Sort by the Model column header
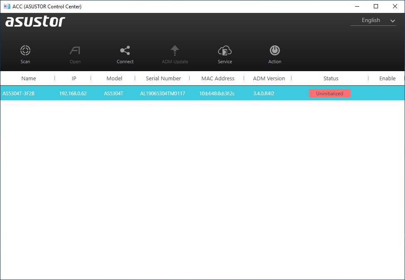 pos(114,78)
